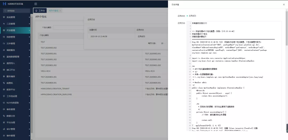Screen dimensions: 288x140
Task: Expand the 调度服务 submenu arrow
Action: point(29,50)
